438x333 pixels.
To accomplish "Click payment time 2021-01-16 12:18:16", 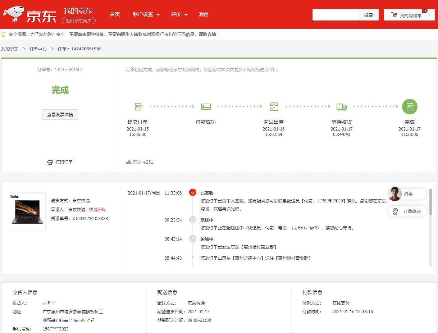I will click(353, 312).
